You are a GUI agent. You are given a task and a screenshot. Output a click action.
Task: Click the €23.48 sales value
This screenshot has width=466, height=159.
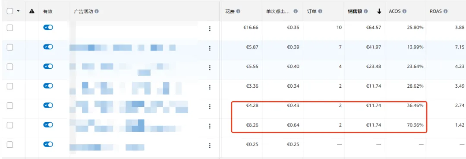[374, 67]
